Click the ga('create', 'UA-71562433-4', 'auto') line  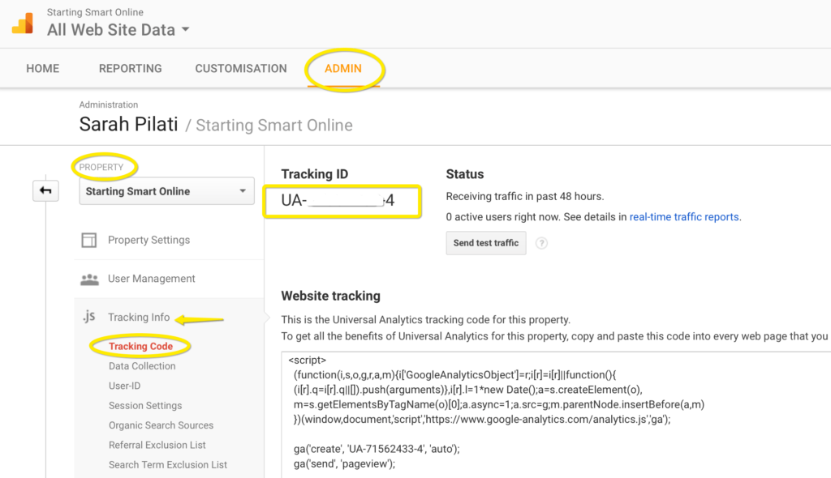point(377,449)
